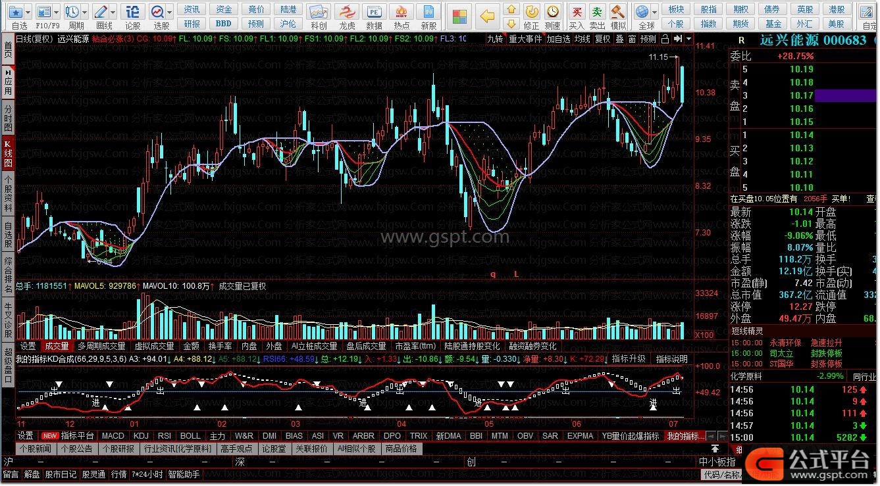Click the BBD toolbar button
The height and width of the screenshot is (486, 880).
[x=224, y=24]
